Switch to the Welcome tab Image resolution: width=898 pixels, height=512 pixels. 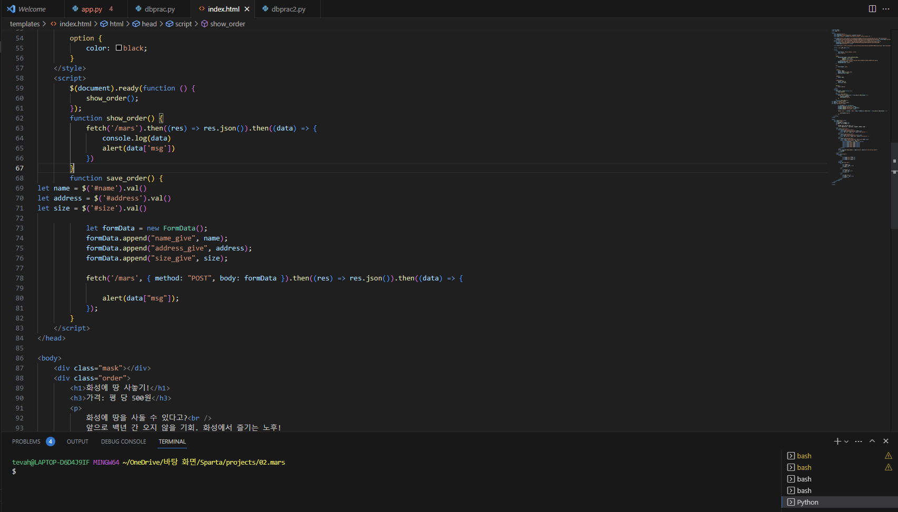[x=32, y=9]
